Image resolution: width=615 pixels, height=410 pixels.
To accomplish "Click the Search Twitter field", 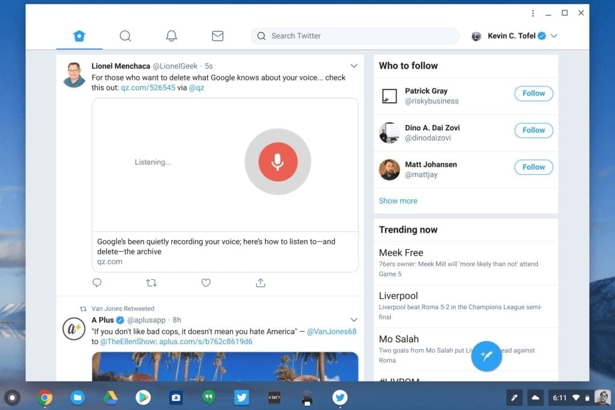I will point(355,36).
